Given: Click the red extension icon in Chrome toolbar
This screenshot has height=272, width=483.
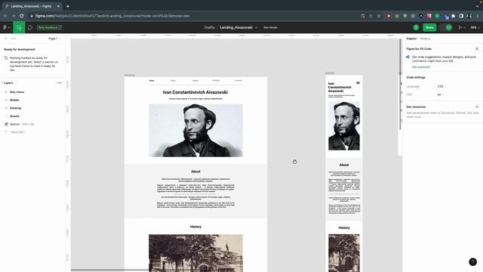Looking at the screenshot, I should click(389, 16).
